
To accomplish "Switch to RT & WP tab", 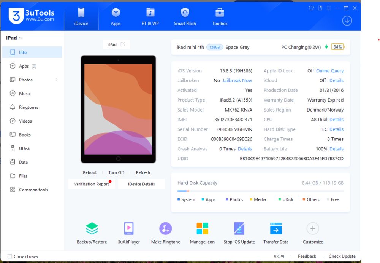I will [x=150, y=16].
